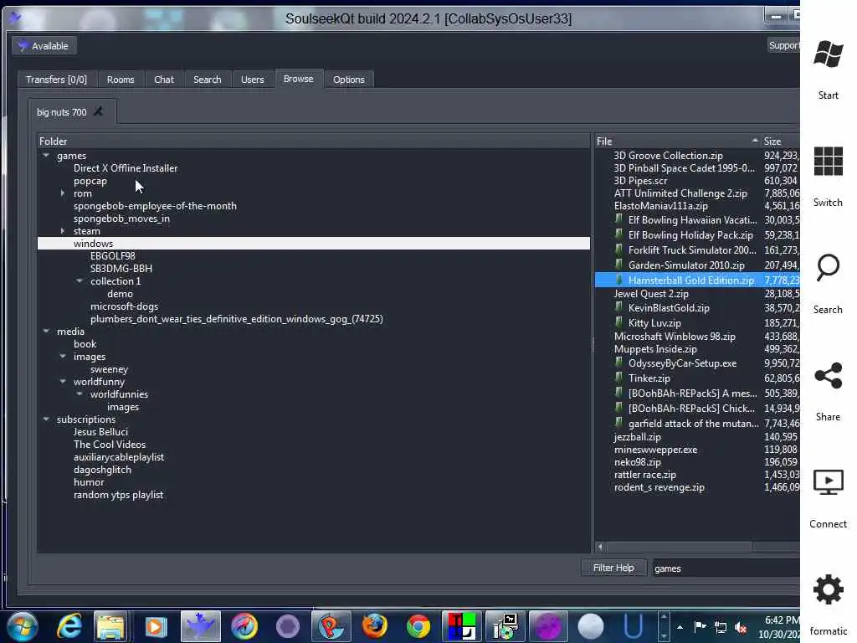The width and height of the screenshot is (857, 643).
Task: Open the Users tab
Action: pos(253,80)
